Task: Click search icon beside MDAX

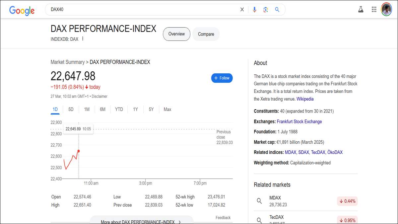Action: pos(259,201)
